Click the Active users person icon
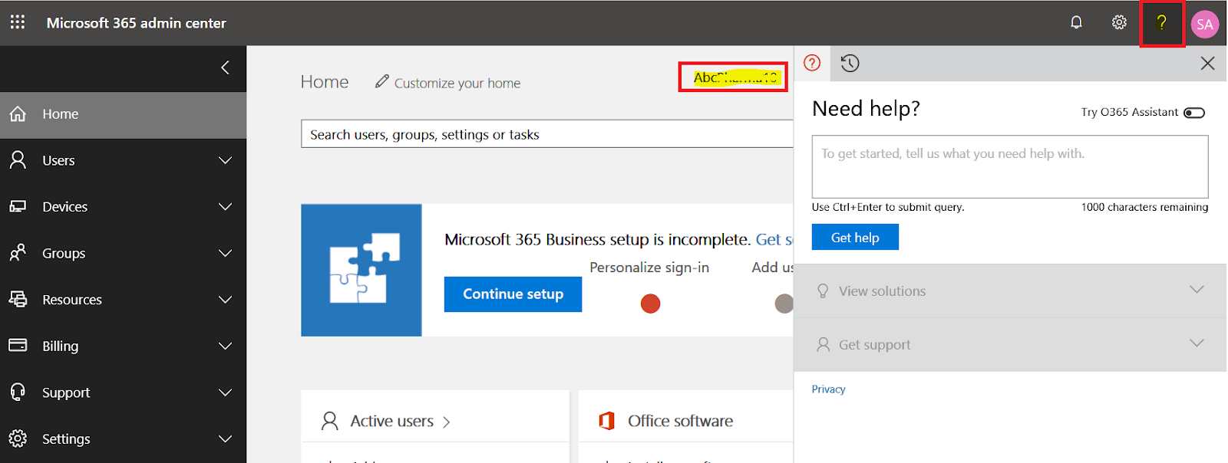The width and height of the screenshot is (1228, 463). click(x=330, y=421)
